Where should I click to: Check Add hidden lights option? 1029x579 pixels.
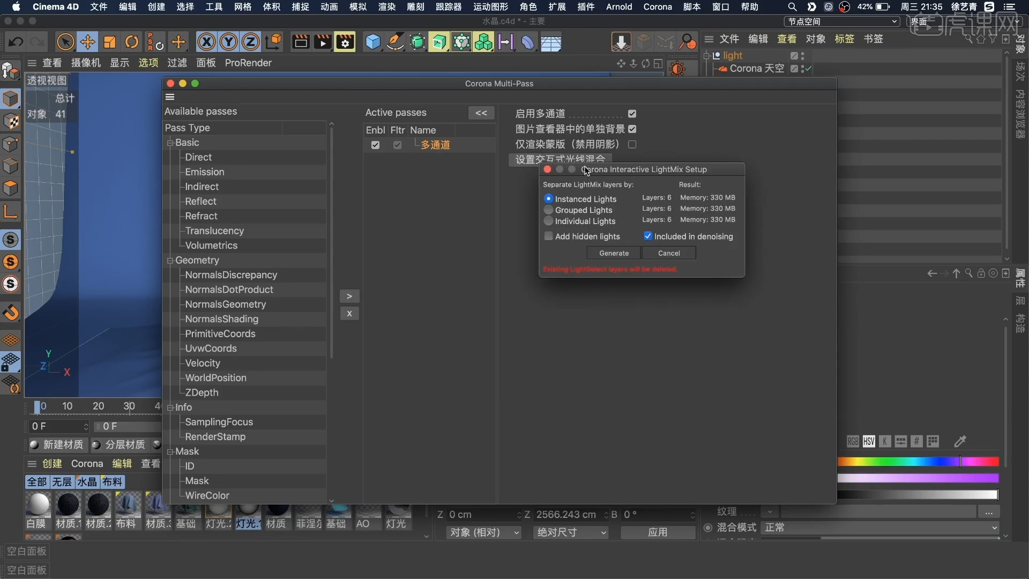(x=548, y=236)
